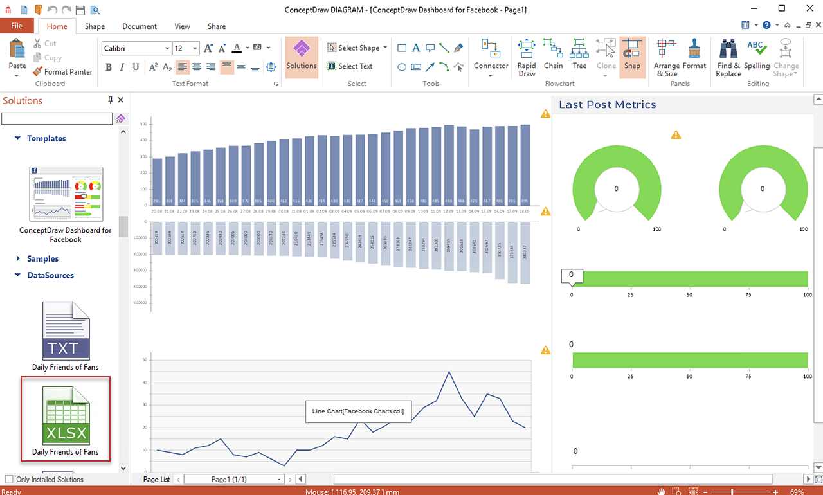Click Select Text button

[350, 66]
